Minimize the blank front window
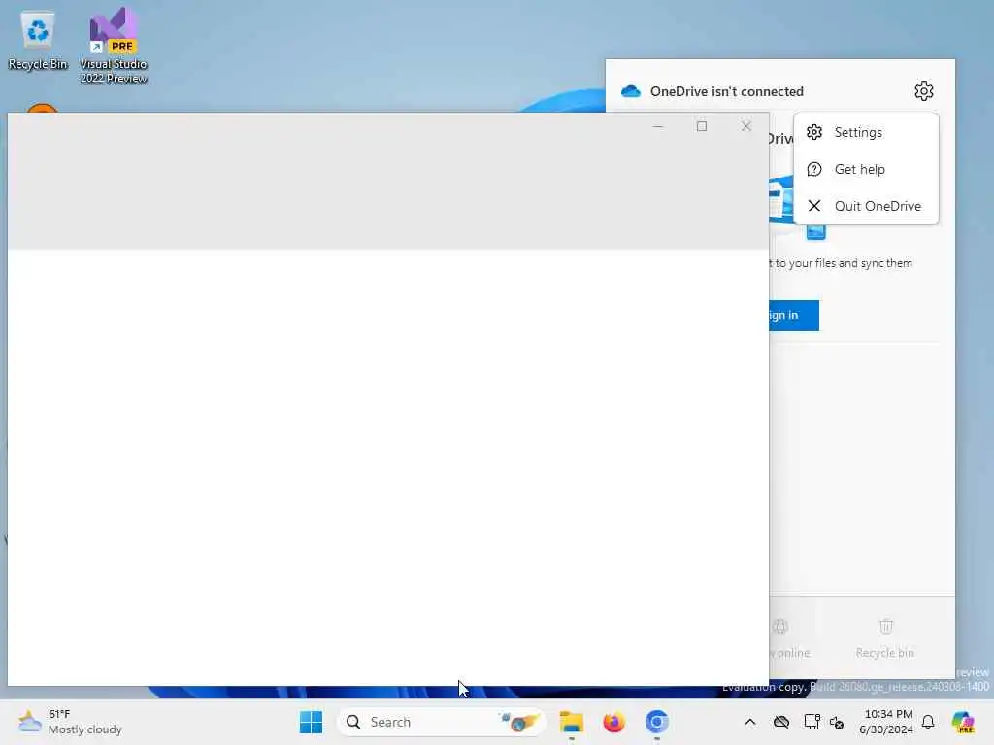 [658, 126]
